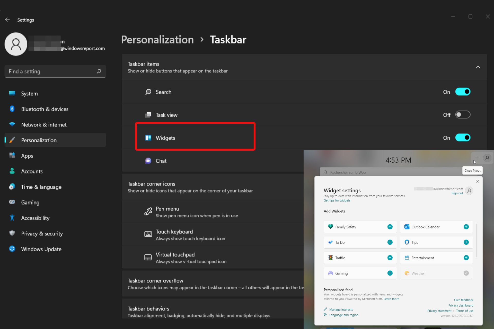
Task: Click the Touch keyboard icon
Action: coord(148,234)
